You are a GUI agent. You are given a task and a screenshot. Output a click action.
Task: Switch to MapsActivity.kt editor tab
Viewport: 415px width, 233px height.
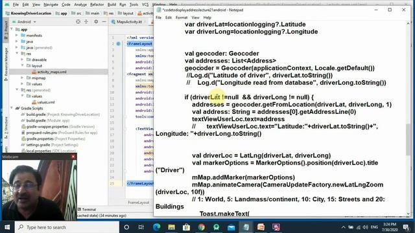tap(129, 21)
